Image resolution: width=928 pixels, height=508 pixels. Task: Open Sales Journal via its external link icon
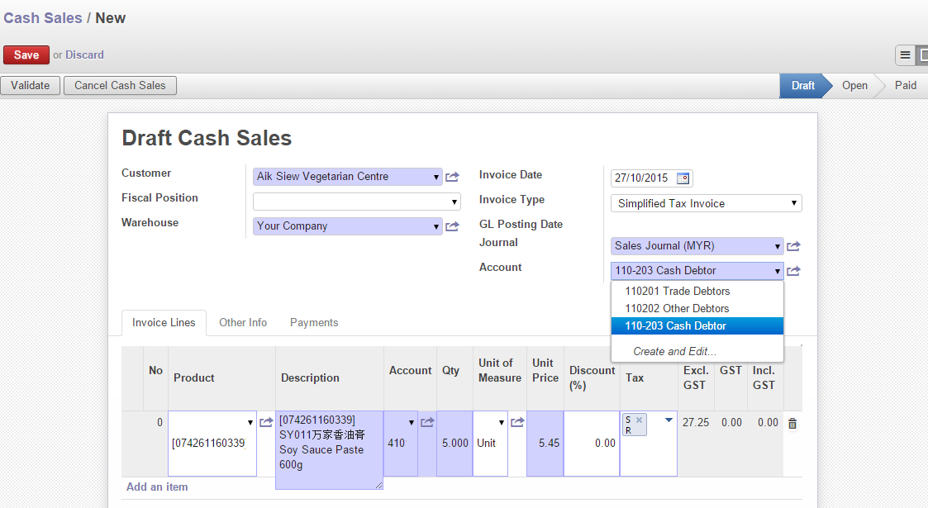pos(793,245)
